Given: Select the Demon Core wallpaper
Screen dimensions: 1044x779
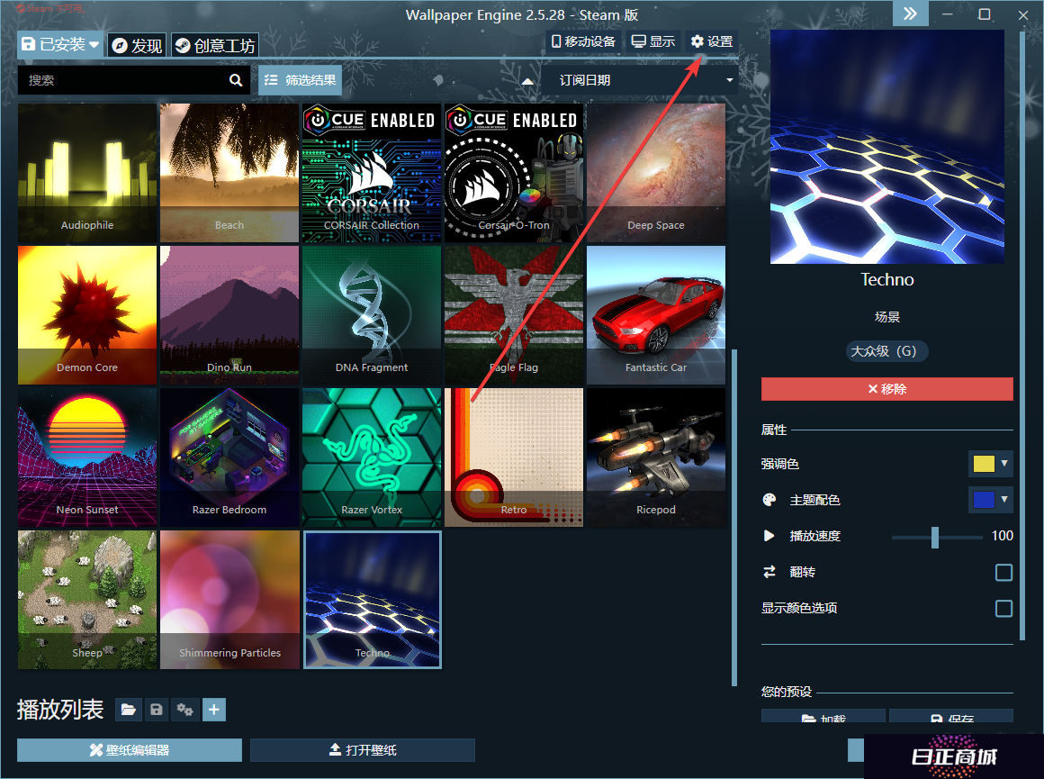Looking at the screenshot, I should (x=87, y=315).
